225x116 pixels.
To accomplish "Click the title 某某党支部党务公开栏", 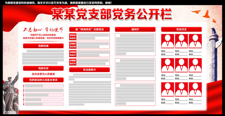I will (112, 14).
